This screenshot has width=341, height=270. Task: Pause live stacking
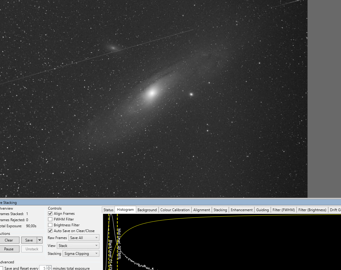coord(9,249)
